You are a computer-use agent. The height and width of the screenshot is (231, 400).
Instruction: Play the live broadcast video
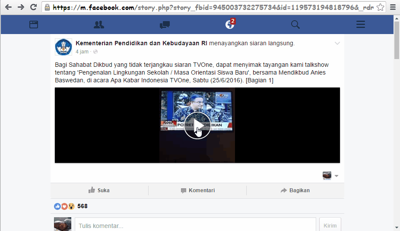pyautogui.click(x=197, y=125)
